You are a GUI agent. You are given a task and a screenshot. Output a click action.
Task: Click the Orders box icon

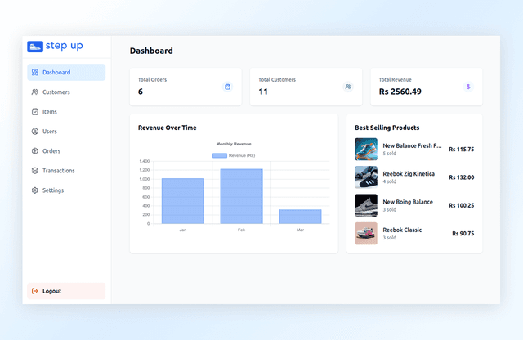(34, 151)
